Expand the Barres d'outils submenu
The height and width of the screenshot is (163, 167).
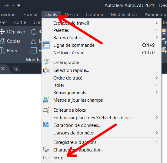point(102,38)
